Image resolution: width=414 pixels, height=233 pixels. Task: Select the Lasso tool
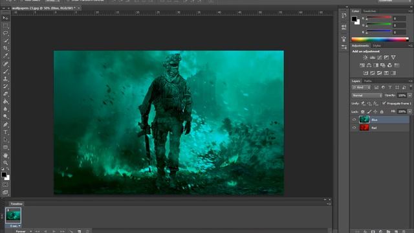[x=5, y=33]
